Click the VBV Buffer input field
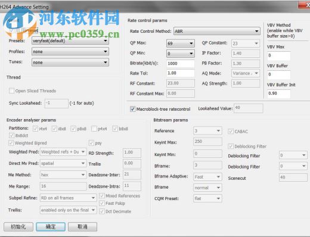The height and width of the screenshot is (237, 310). click(279, 74)
